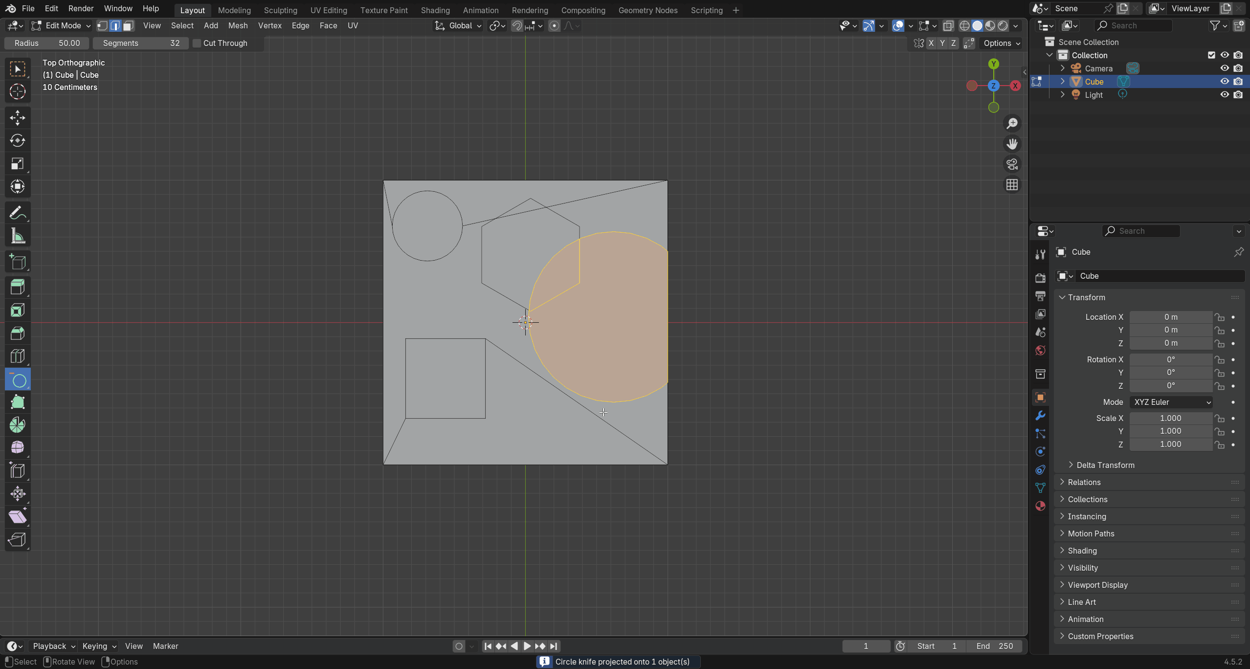This screenshot has height=669, width=1250.
Task: Open the Modifier properties tab
Action: tap(1040, 415)
